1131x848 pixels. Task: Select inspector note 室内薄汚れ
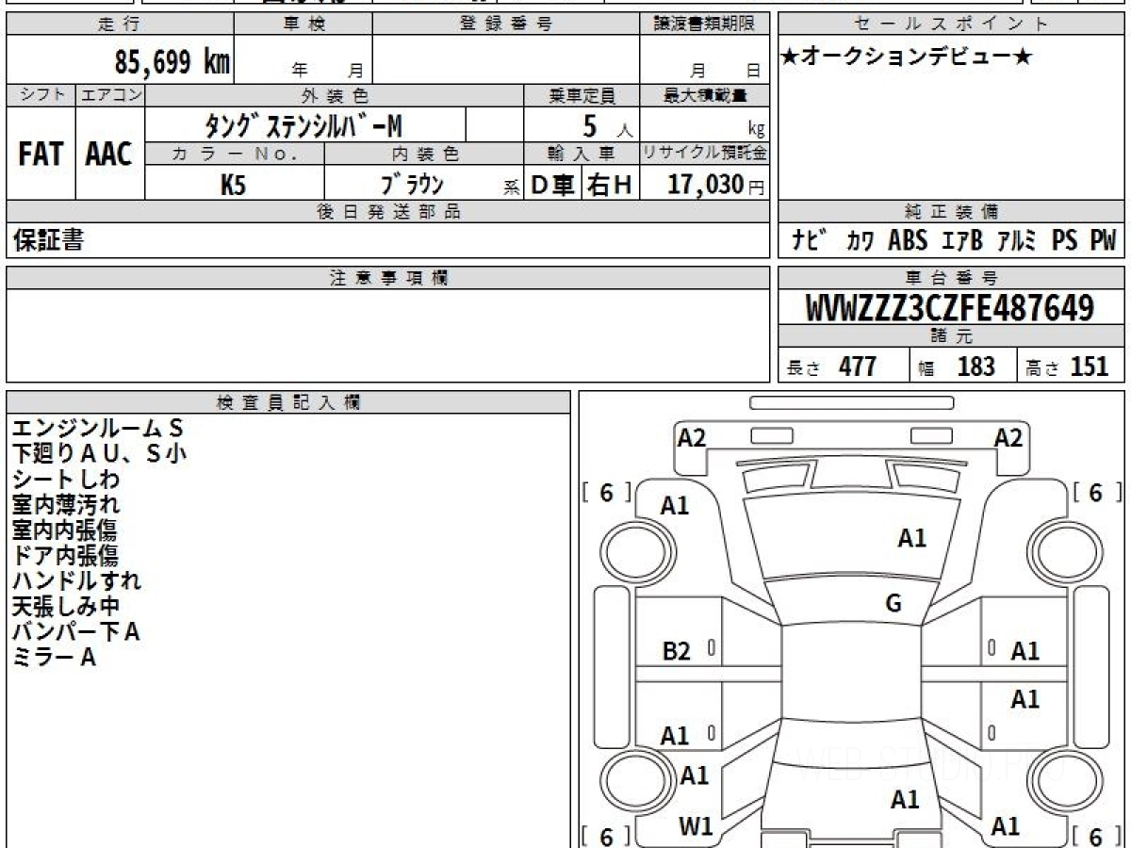point(66,505)
